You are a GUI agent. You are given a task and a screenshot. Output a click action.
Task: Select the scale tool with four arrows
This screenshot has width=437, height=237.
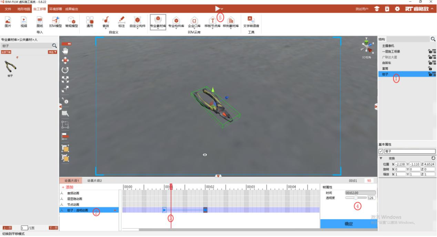[65, 79]
